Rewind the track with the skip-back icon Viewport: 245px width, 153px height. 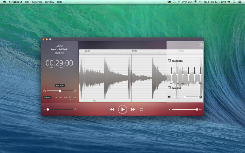point(112,110)
